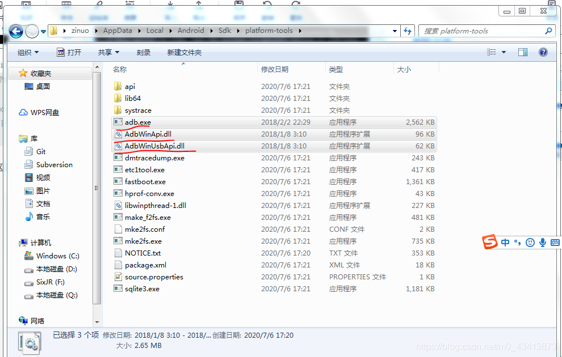The height and width of the screenshot is (357, 562).
Task: Sort by the 类型 column header
Action: 336,69
